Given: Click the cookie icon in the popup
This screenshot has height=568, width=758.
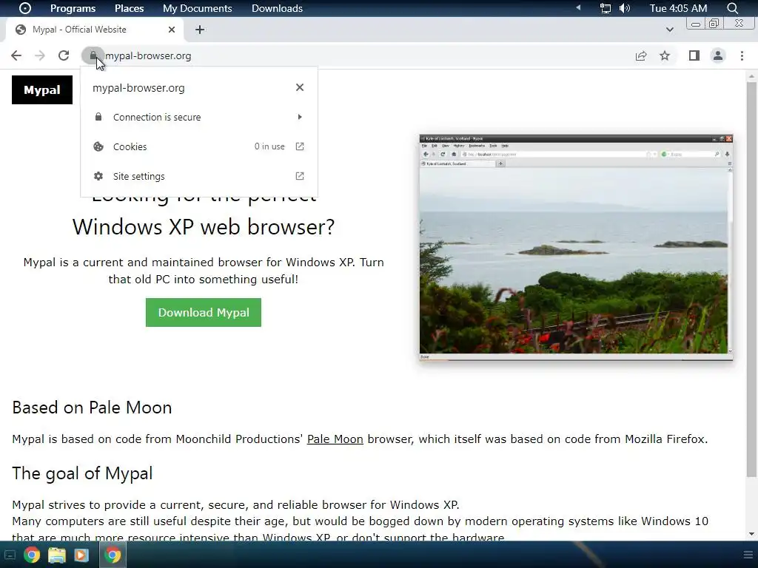Looking at the screenshot, I should [98, 146].
